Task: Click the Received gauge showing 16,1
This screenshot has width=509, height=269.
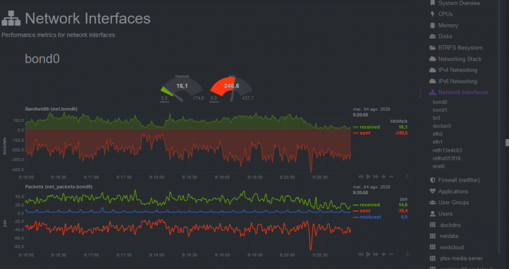Action: (182, 89)
